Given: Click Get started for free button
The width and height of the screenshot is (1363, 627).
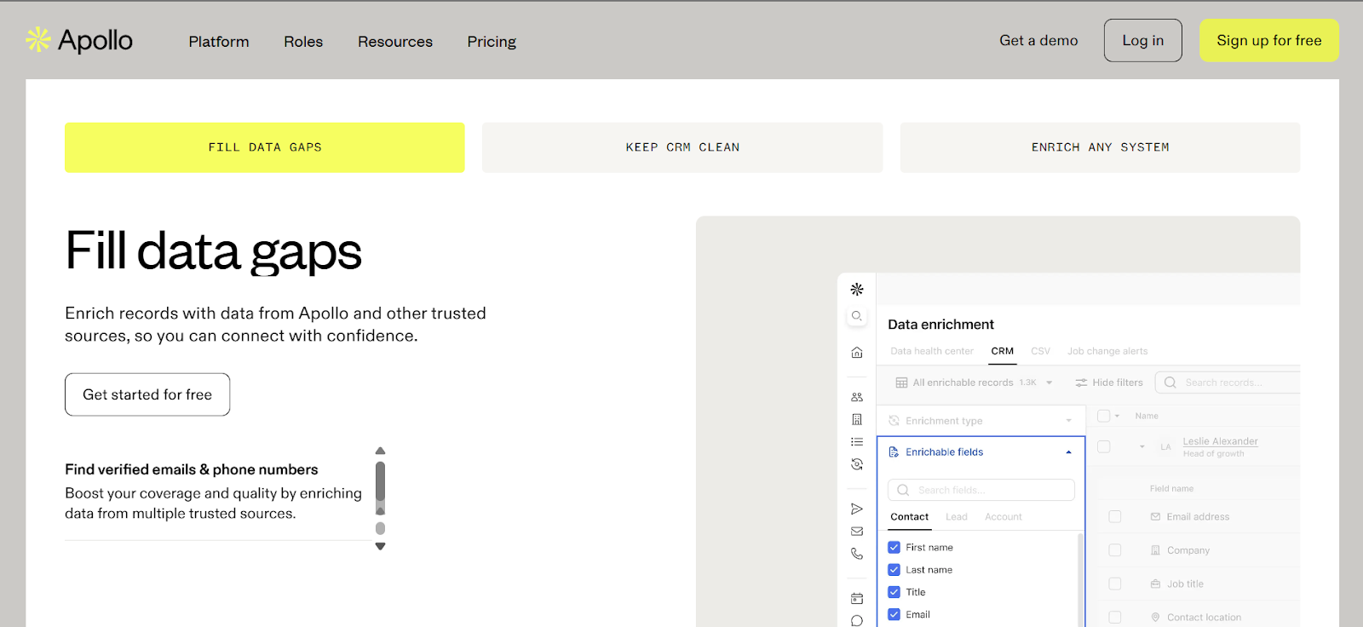Looking at the screenshot, I should tap(147, 394).
